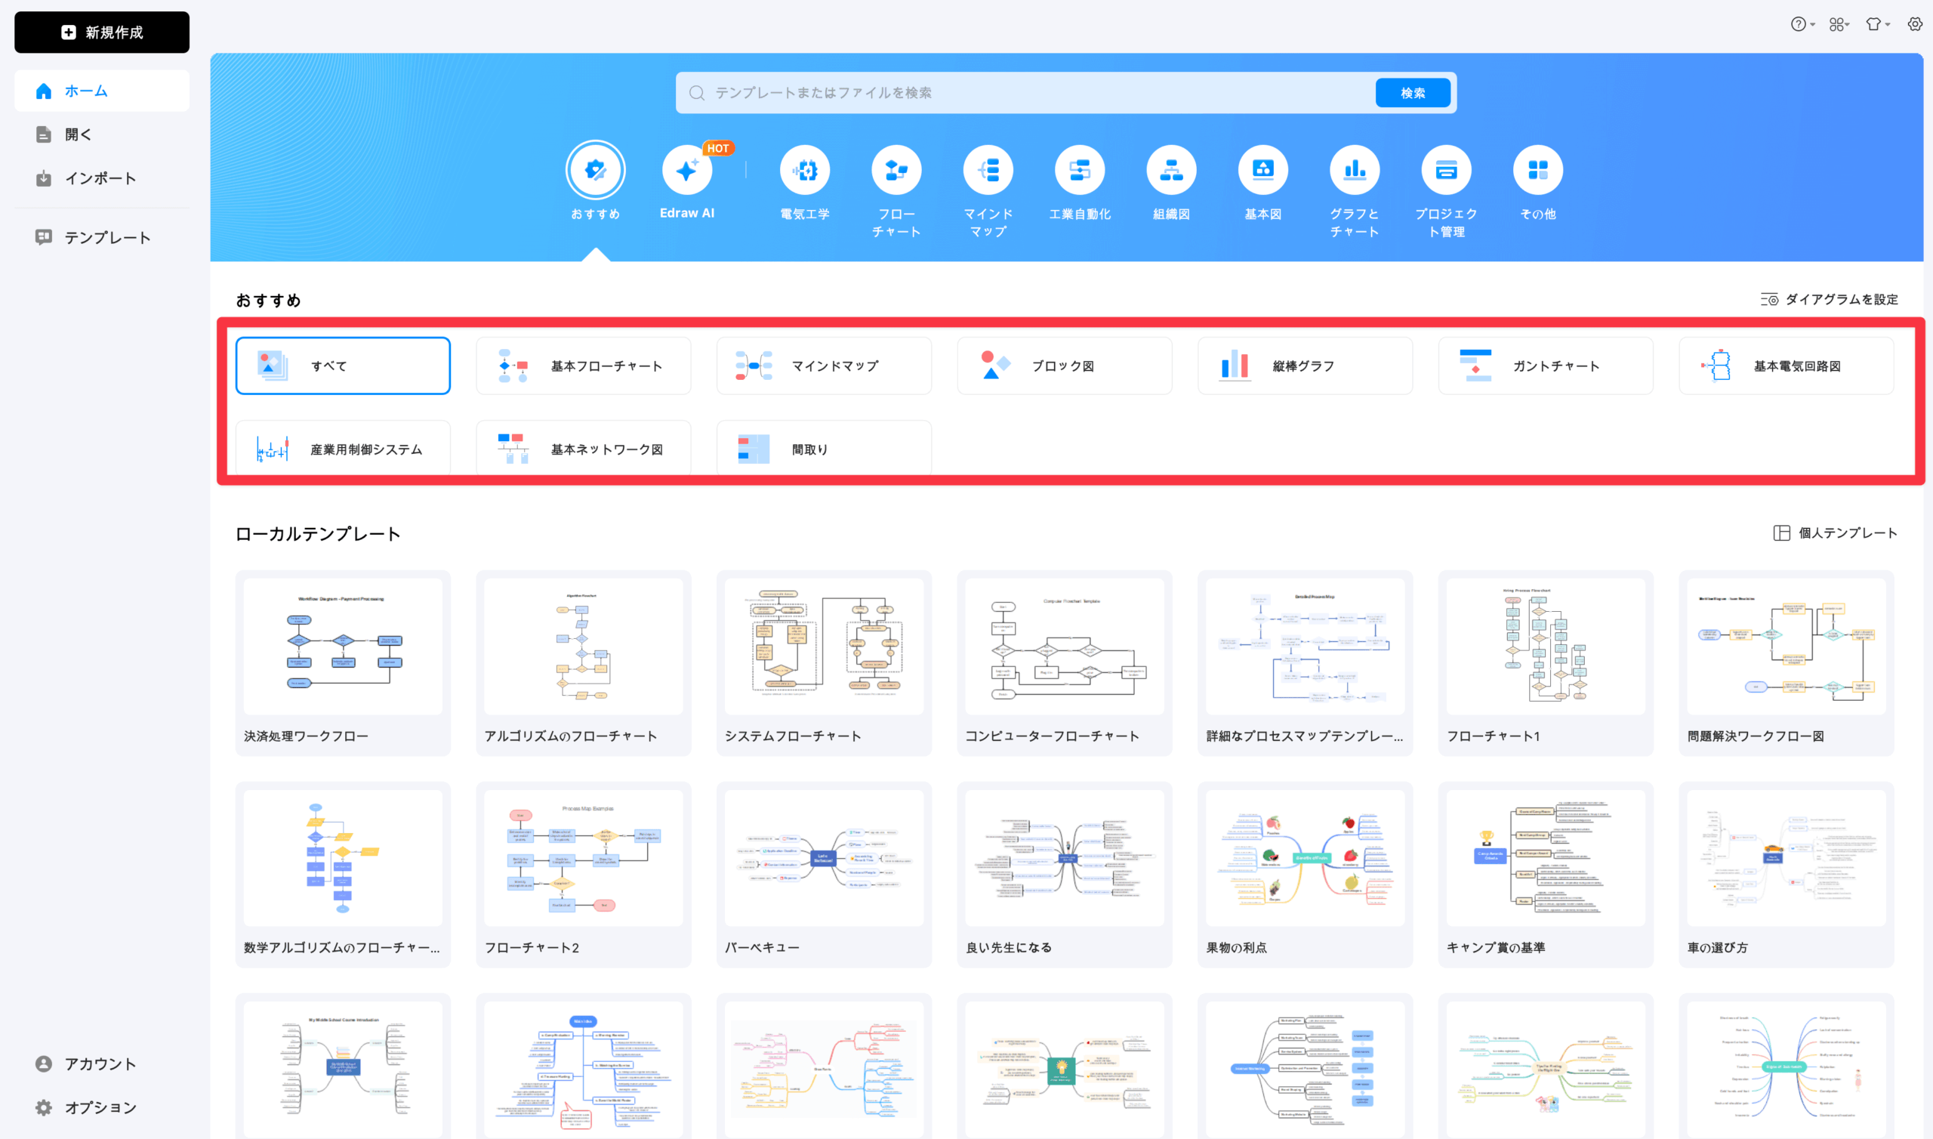The width and height of the screenshot is (1933, 1139).
Task: Open the shirt skin theme dropdown
Action: pos(1877,25)
